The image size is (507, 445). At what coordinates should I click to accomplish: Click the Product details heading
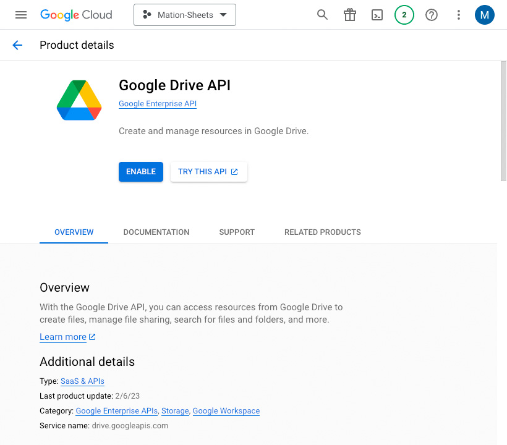click(77, 45)
